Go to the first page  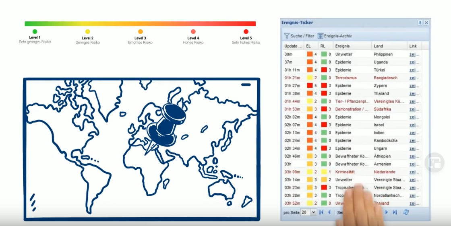(x=321, y=212)
